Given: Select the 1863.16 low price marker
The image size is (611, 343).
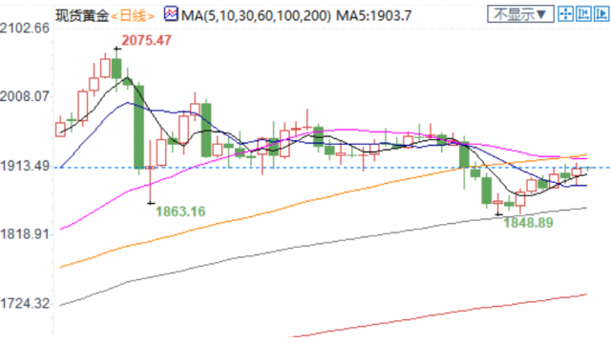Looking at the screenshot, I should pyautogui.click(x=180, y=212).
